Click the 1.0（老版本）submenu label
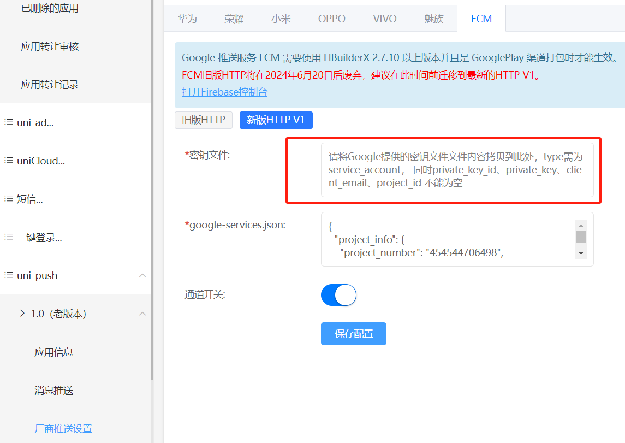This screenshot has width=625, height=443. tap(58, 314)
